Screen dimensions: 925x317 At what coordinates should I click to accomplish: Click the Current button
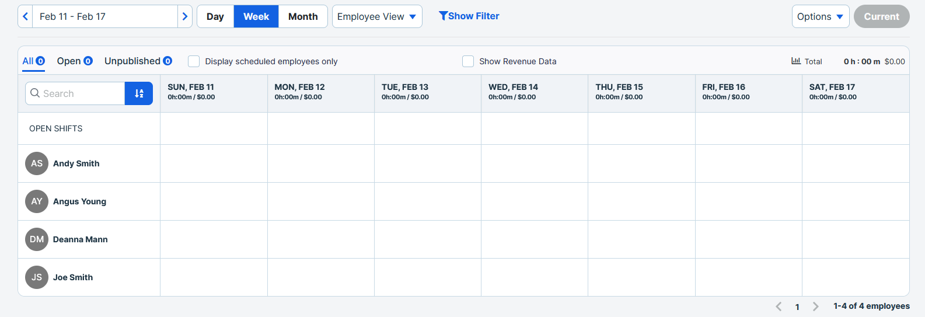881,16
